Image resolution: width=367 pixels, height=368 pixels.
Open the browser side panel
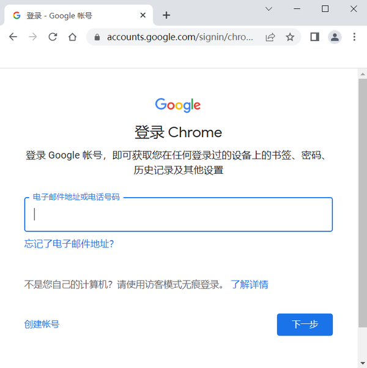point(315,37)
